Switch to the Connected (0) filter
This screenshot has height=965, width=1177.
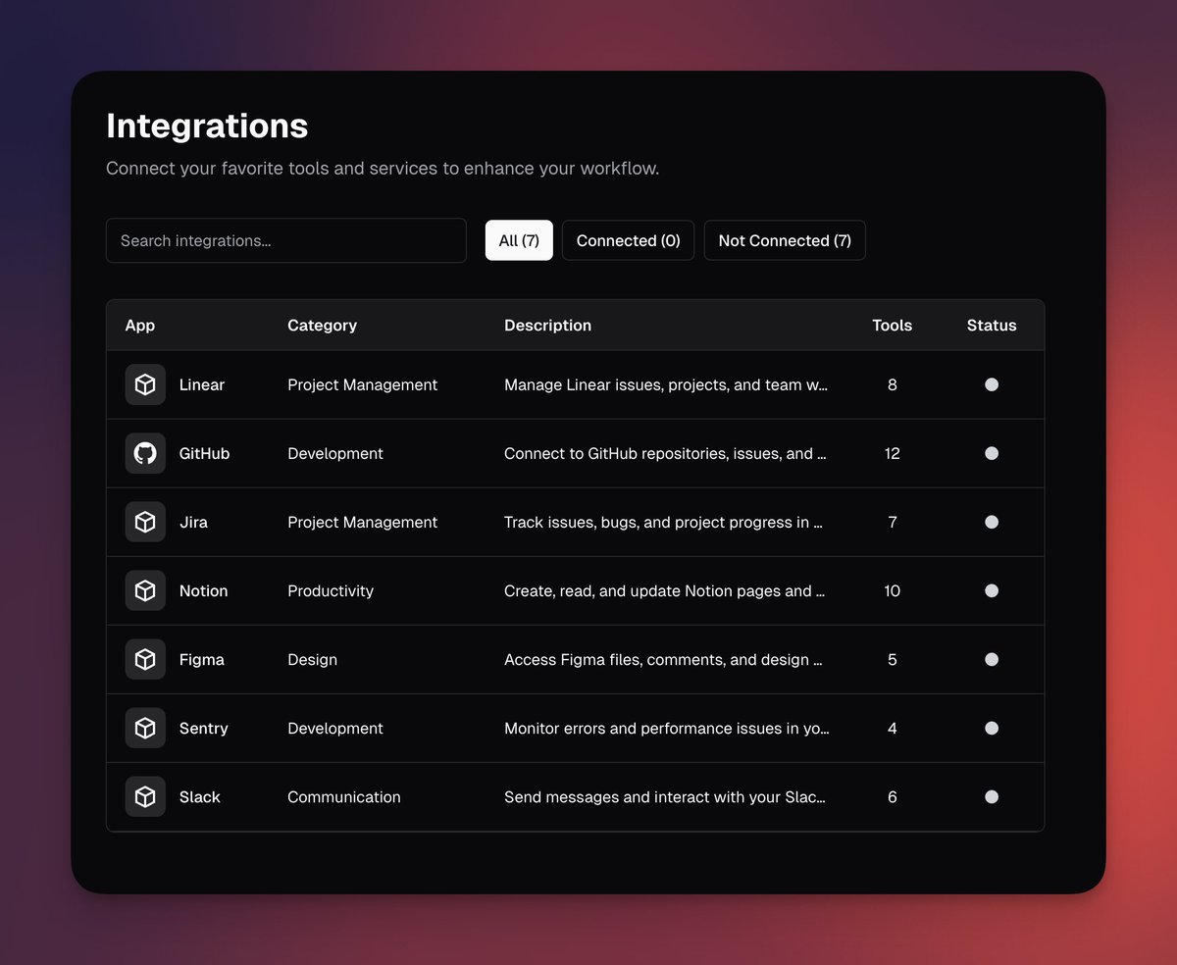[x=628, y=240]
